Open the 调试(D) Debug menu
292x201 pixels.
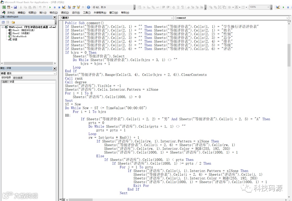pos(65,13)
